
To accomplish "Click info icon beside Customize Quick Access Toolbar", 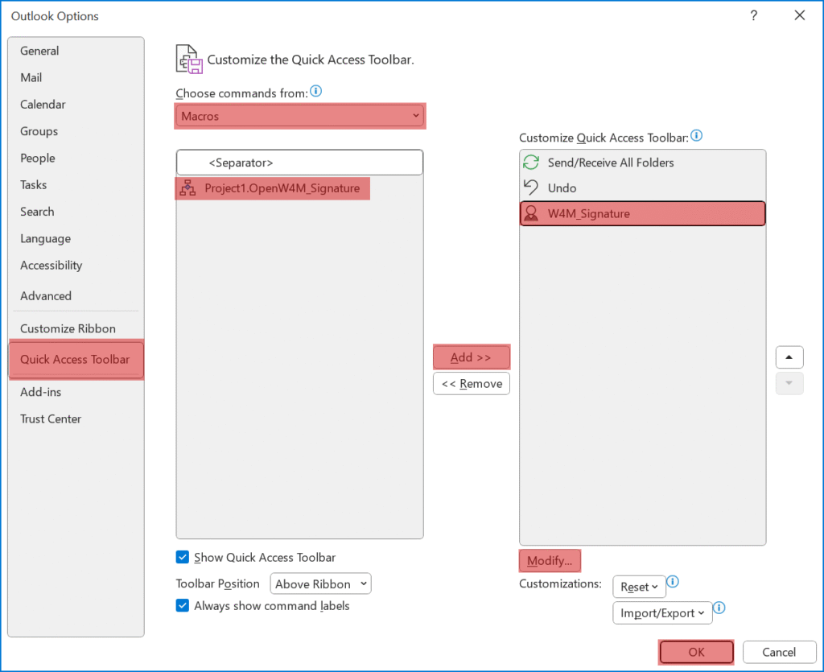I will (697, 136).
